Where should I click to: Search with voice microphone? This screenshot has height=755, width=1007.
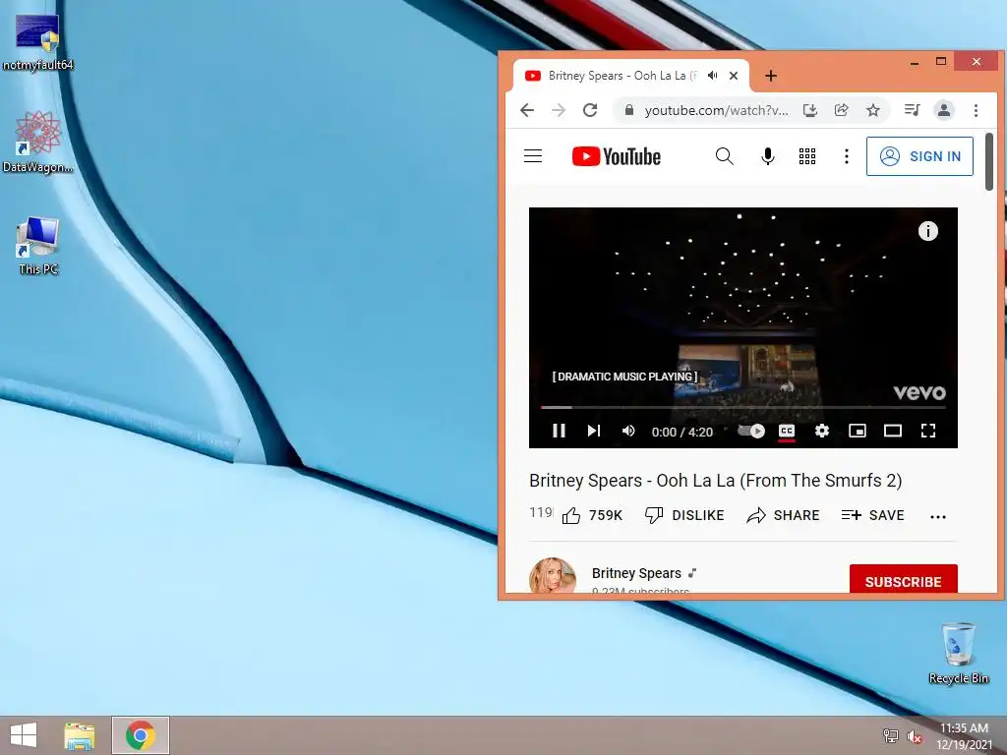click(767, 156)
